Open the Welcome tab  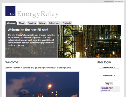tap(11, 23)
